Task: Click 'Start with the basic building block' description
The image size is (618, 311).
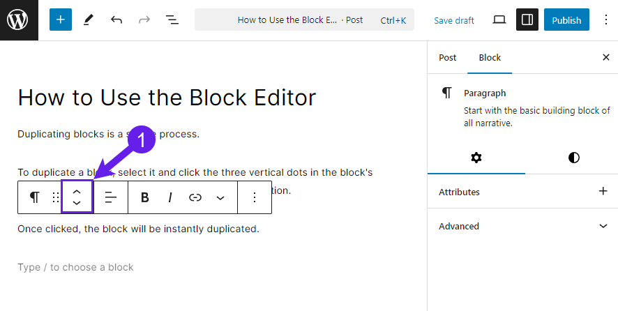Action: (x=537, y=116)
